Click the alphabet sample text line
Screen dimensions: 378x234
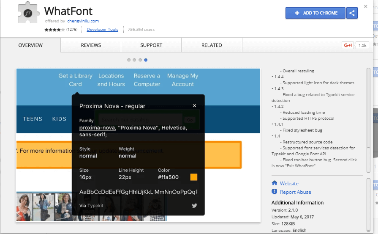(x=138, y=192)
